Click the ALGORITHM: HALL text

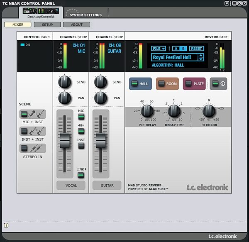point(168,65)
